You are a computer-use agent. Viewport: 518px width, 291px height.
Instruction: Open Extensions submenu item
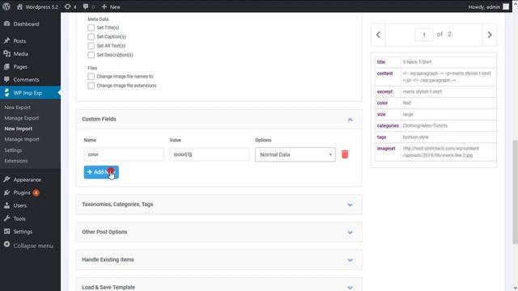click(16, 161)
